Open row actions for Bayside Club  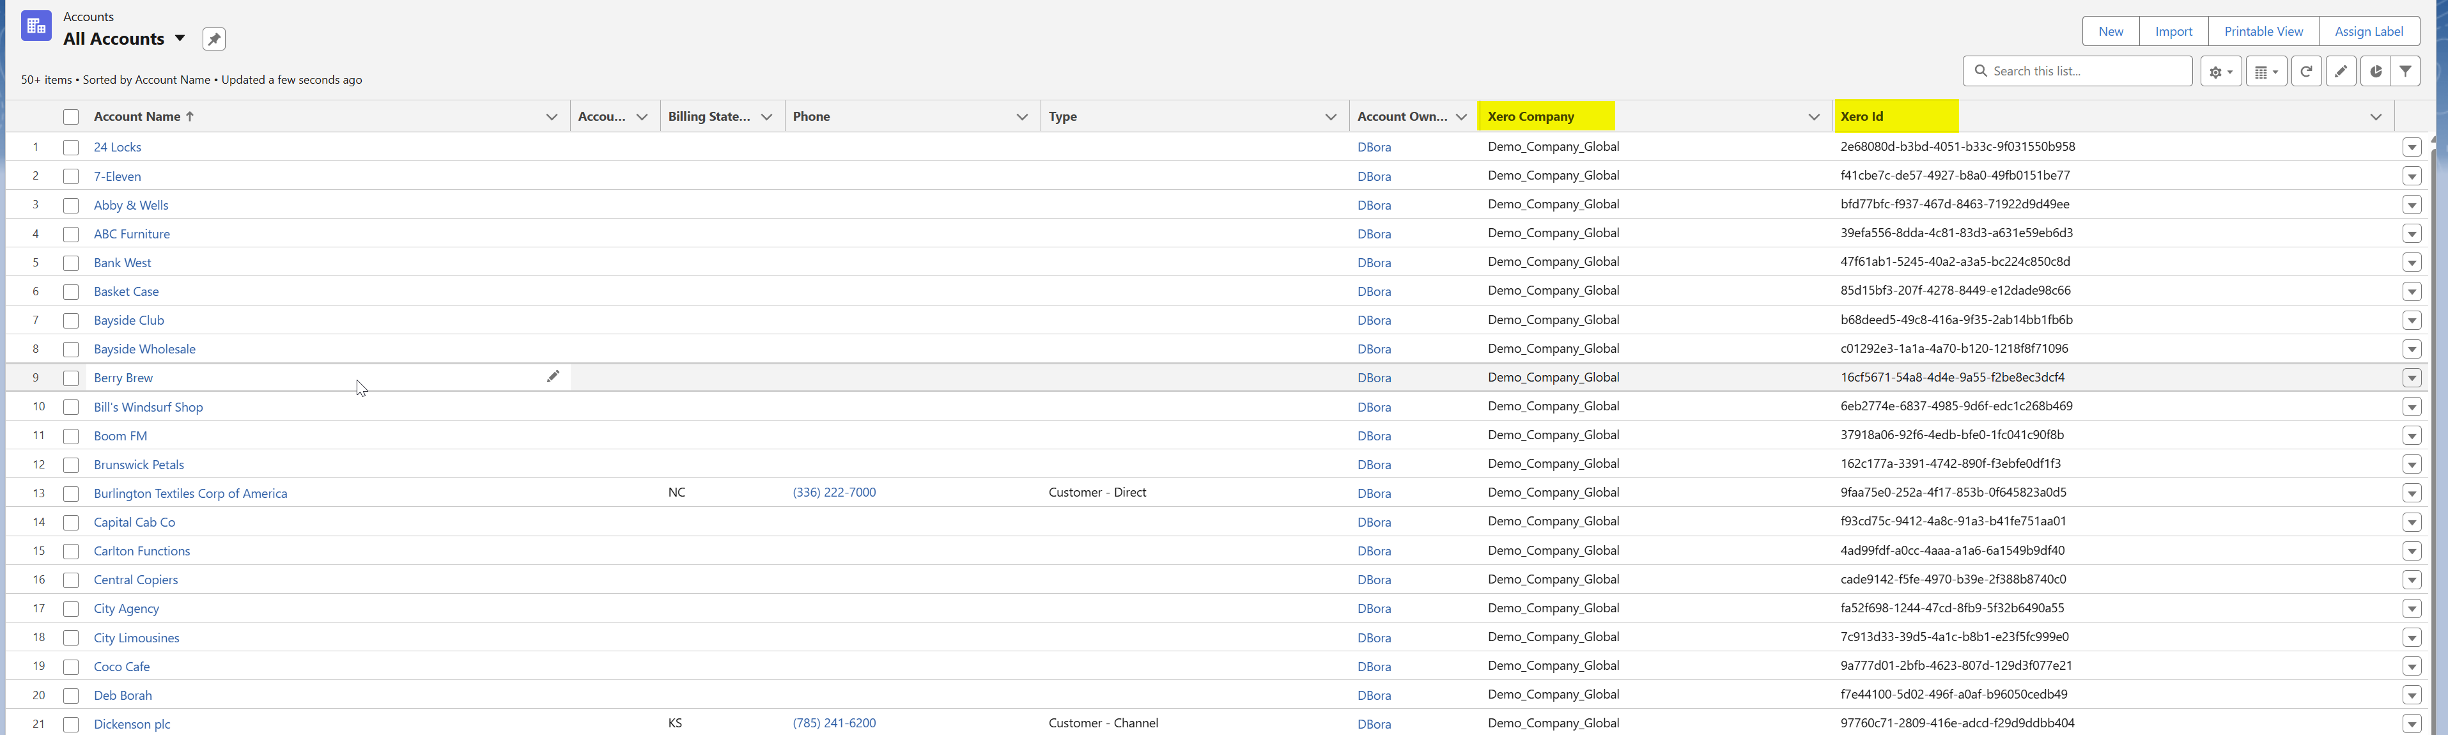[x=2412, y=320]
